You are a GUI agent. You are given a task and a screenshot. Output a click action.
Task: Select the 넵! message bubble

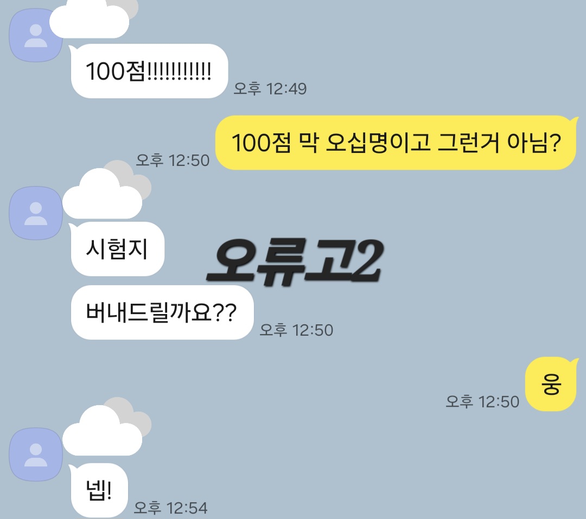99,490
